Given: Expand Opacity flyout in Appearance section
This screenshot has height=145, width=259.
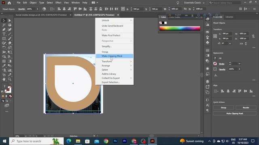Looking at the screenshot, I should tap(240, 69).
